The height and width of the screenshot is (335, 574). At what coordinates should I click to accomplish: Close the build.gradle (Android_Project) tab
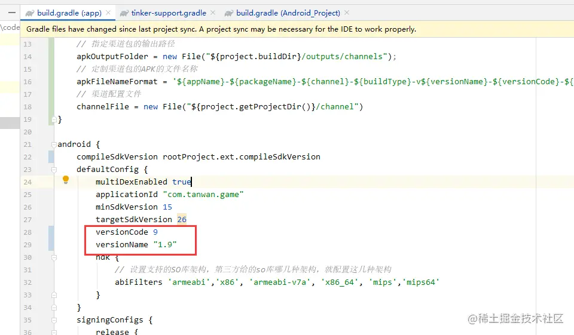coord(347,13)
